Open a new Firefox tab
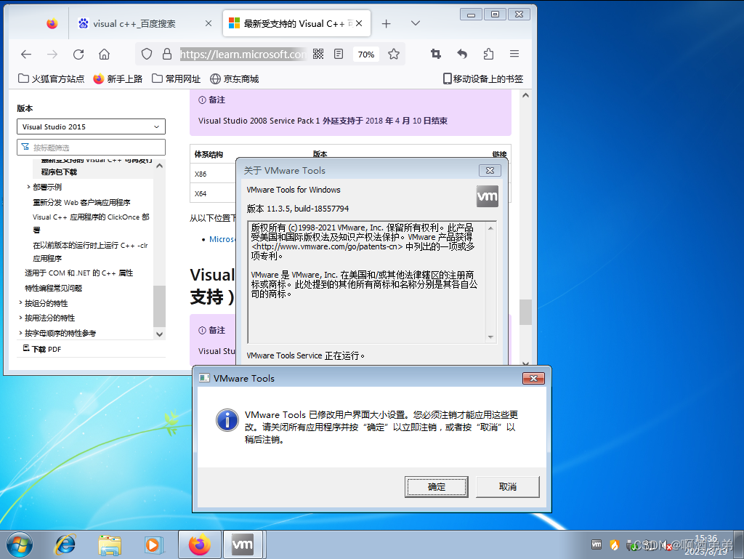The height and width of the screenshot is (559, 744). click(x=387, y=24)
